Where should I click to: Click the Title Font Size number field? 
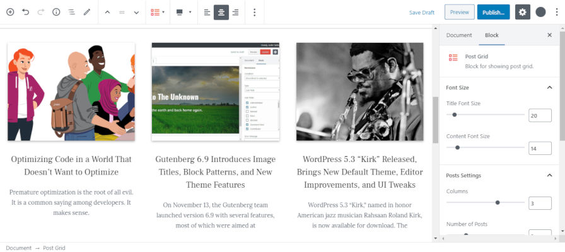pos(540,115)
